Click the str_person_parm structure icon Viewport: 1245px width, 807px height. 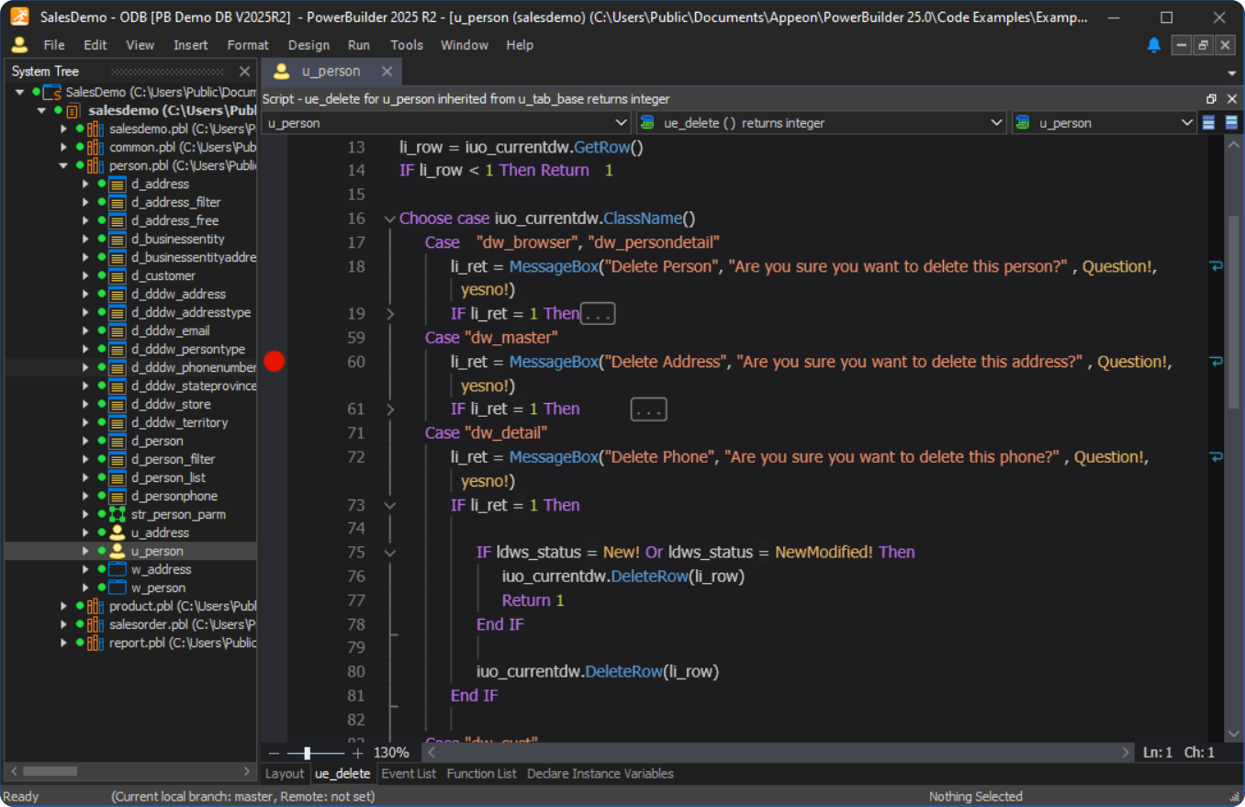tap(117, 514)
